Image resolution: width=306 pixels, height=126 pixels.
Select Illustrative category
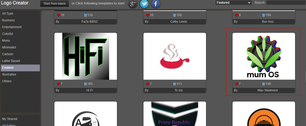(20, 74)
